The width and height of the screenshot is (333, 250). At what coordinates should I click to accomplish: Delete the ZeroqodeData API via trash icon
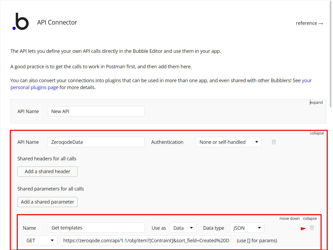(274, 142)
